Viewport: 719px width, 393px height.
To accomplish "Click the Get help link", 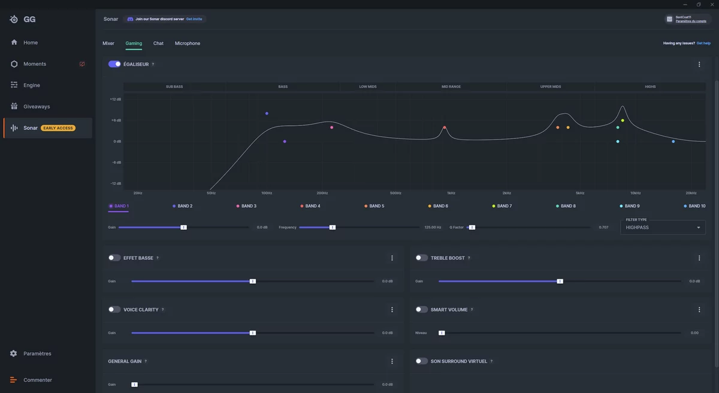I will point(703,43).
